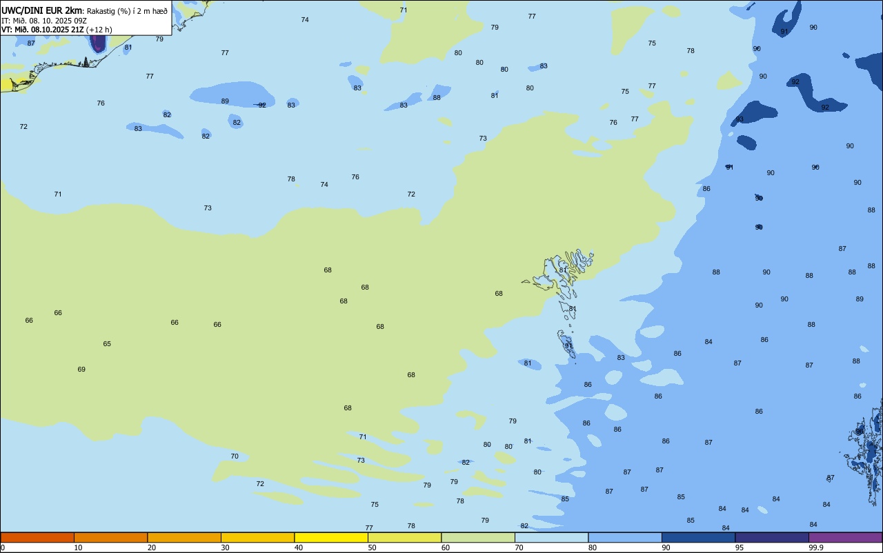Click the '93' humidity value on the map
The image size is (883, 553).
tap(740, 119)
